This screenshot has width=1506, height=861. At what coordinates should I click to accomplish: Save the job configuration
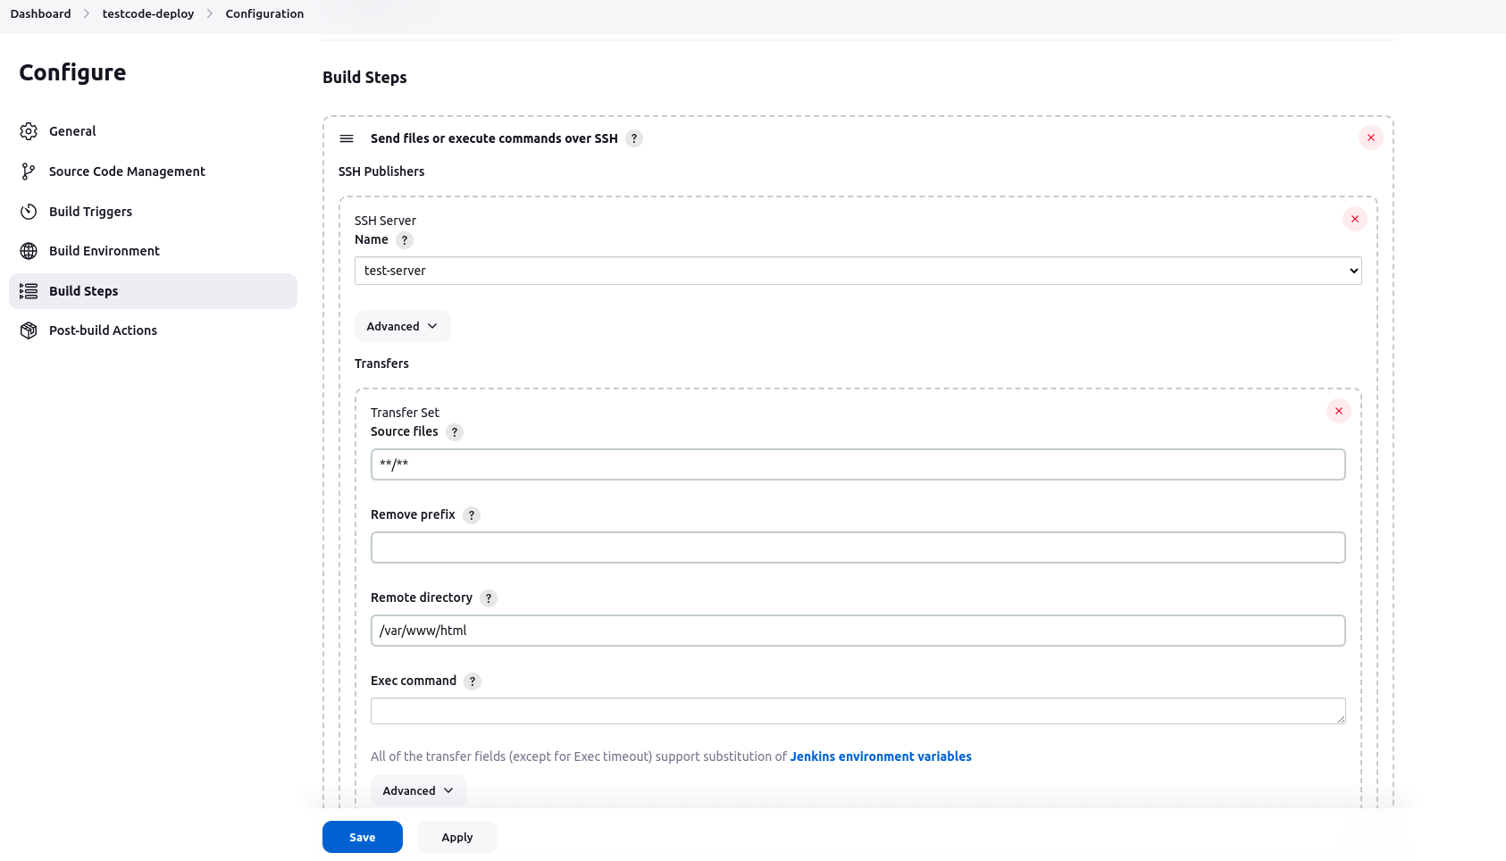pyautogui.click(x=362, y=837)
